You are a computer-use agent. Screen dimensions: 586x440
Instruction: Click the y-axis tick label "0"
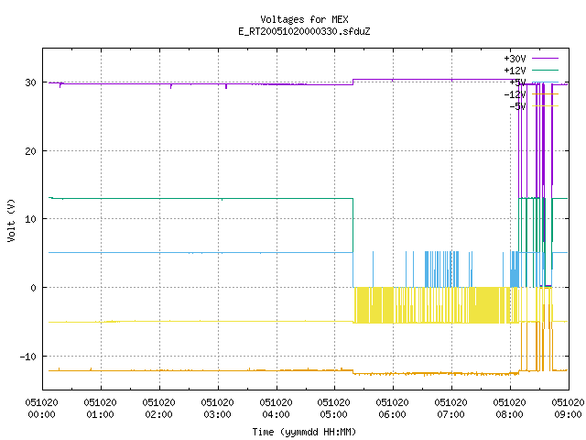(x=34, y=288)
